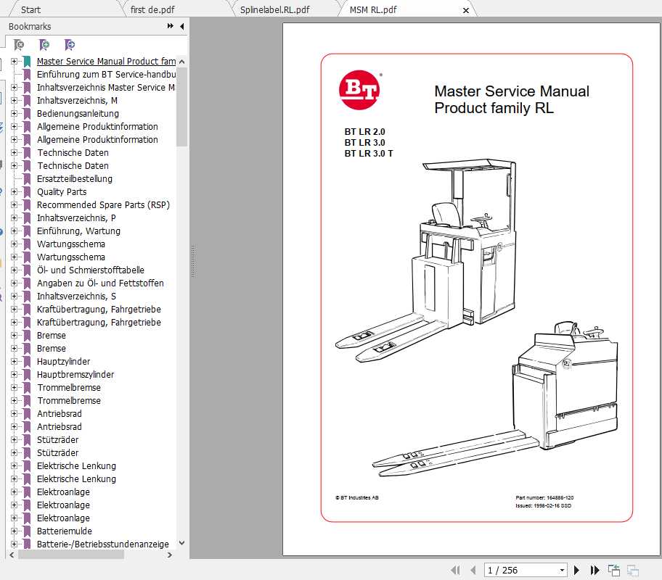The image size is (662, 580).
Task: Click the bookmark icon beside Öl- und Schmierstofftabelle
Action: pyautogui.click(x=27, y=270)
